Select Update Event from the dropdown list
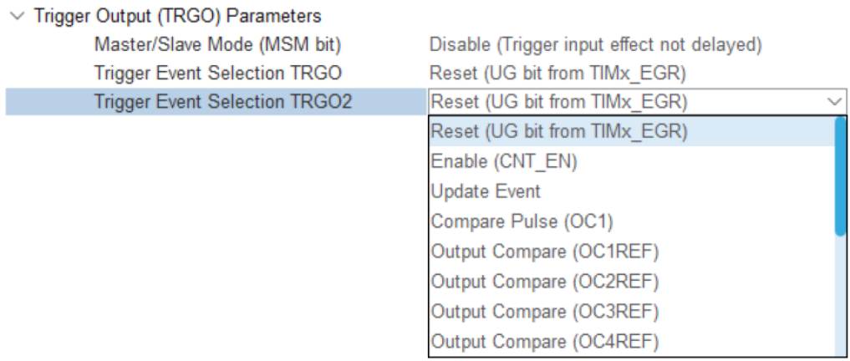This screenshot has width=850, height=361. (x=486, y=191)
